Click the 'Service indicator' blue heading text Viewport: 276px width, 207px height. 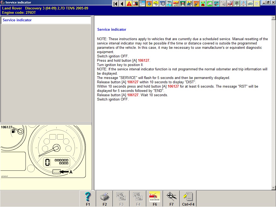click(112, 30)
